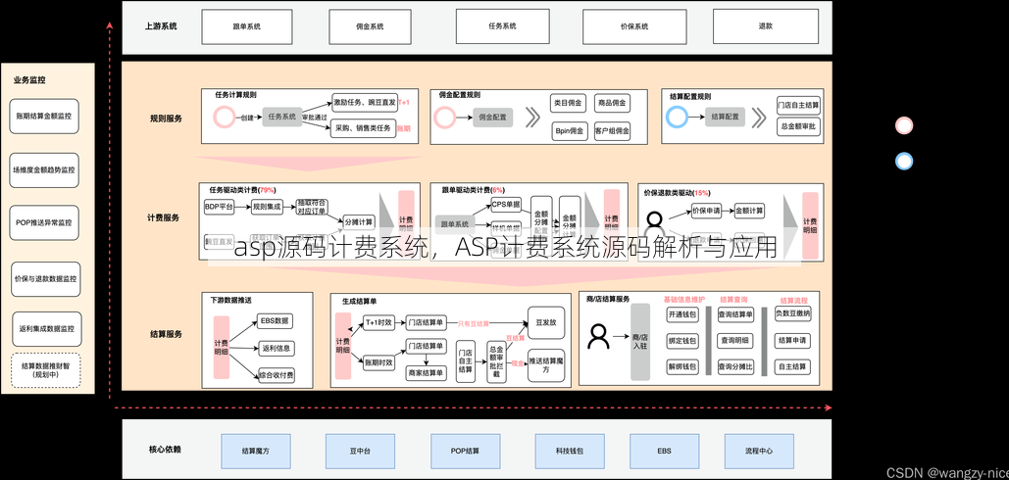Click the 总金额审批 box in 结算配置规则

(798, 127)
